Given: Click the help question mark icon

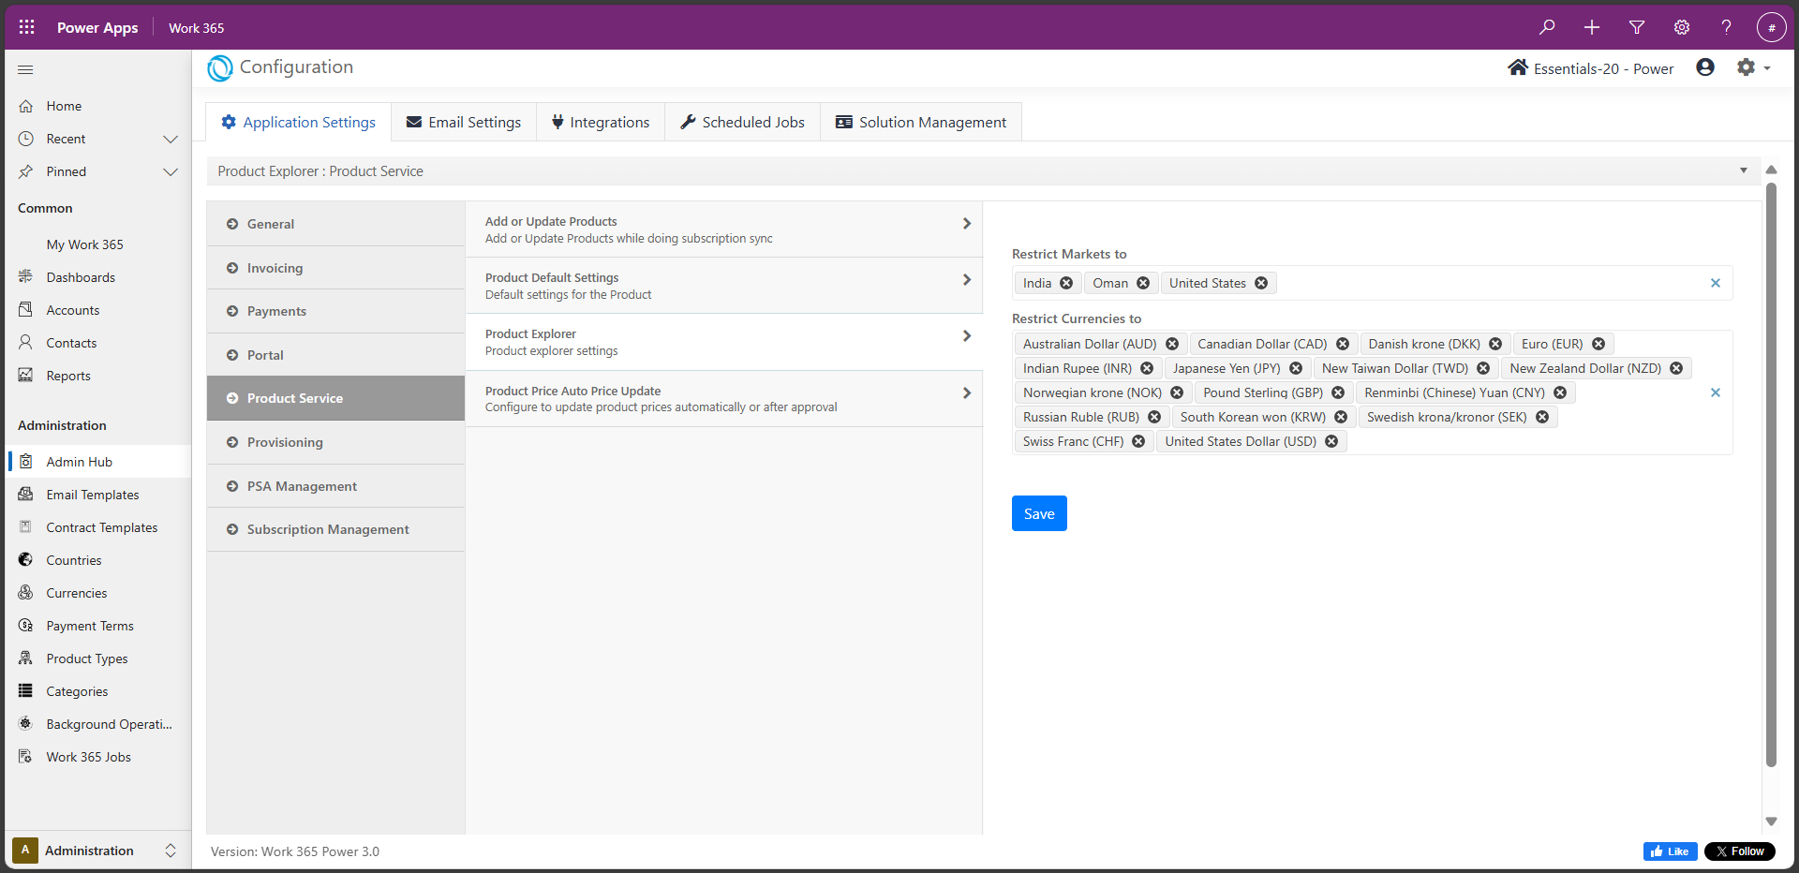Looking at the screenshot, I should point(1726,27).
